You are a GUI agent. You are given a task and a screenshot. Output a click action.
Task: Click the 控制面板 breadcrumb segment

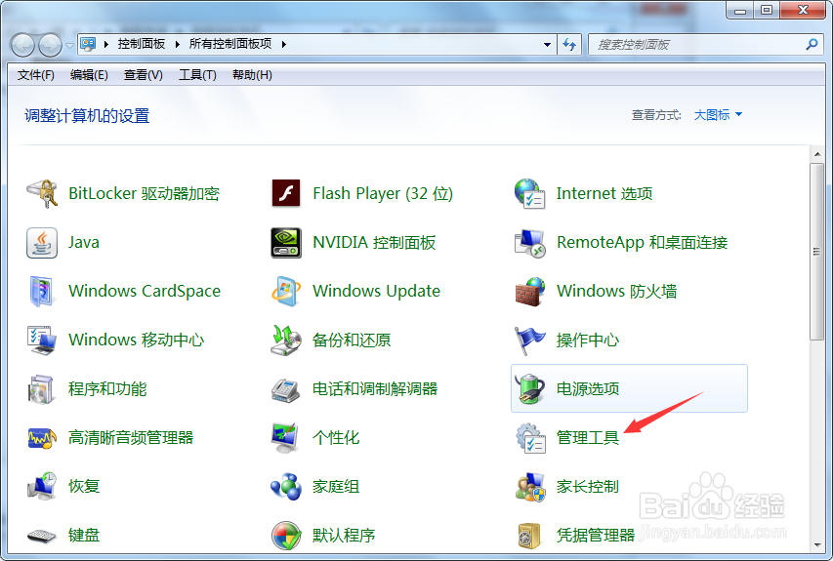(142, 44)
